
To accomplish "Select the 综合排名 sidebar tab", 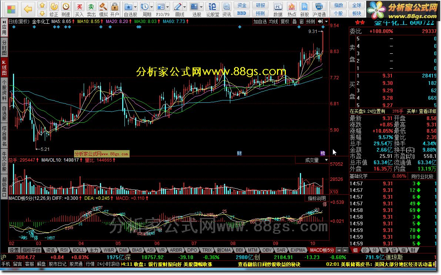I will [4, 136].
